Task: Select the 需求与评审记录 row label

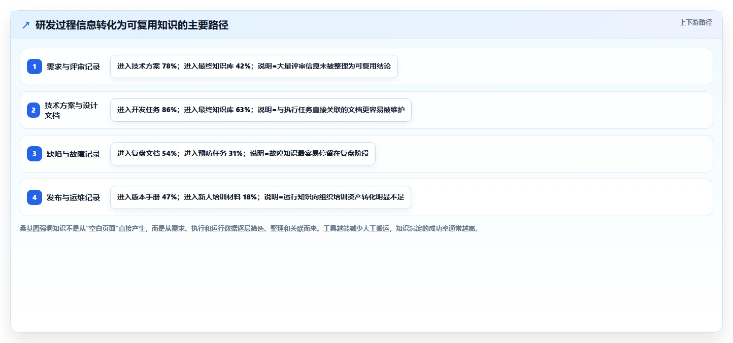Action: (x=73, y=66)
